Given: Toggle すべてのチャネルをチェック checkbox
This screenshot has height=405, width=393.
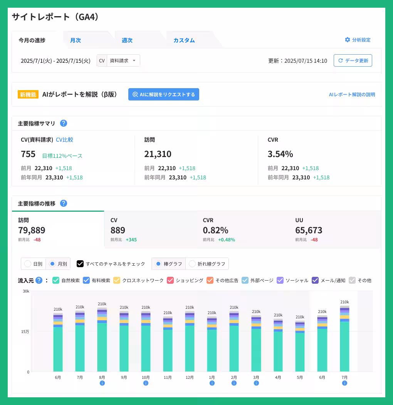Looking at the screenshot, I should click(x=80, y=264).
